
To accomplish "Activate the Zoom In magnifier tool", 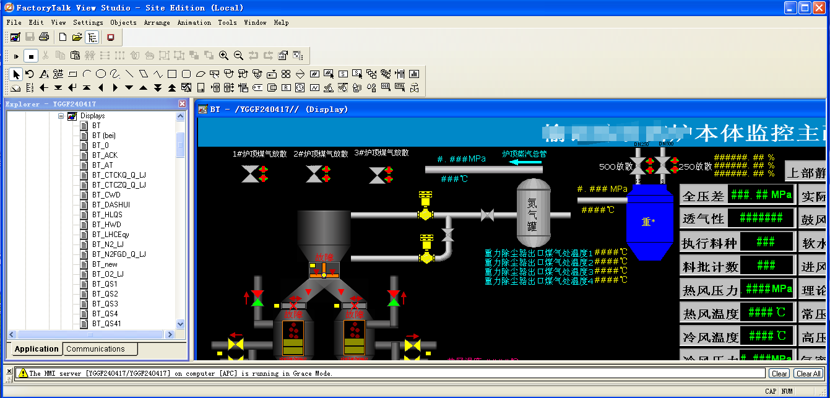I will [223, 55].
